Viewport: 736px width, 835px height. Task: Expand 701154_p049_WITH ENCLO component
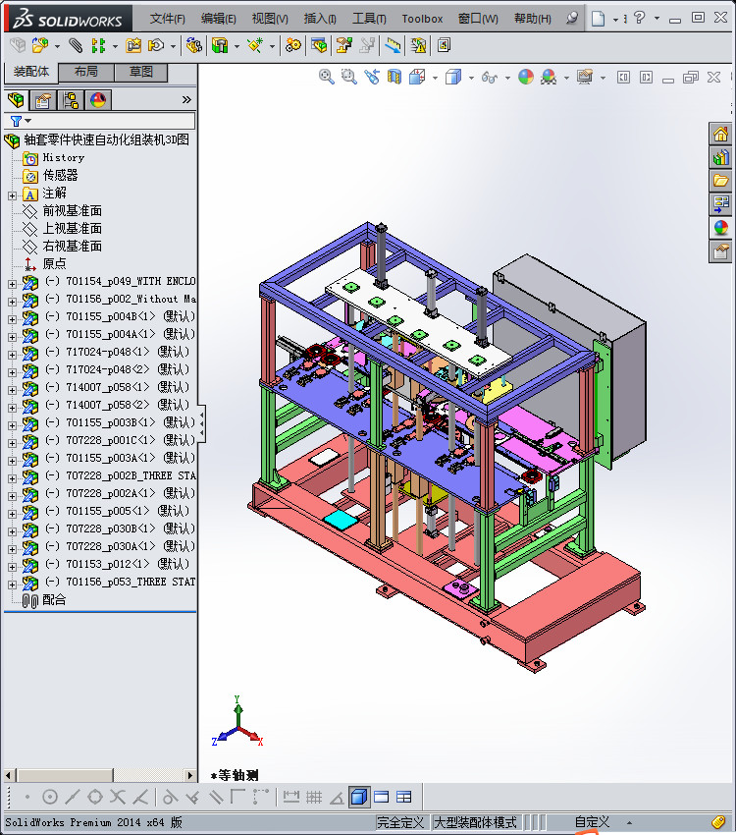(x=12, y=284)
